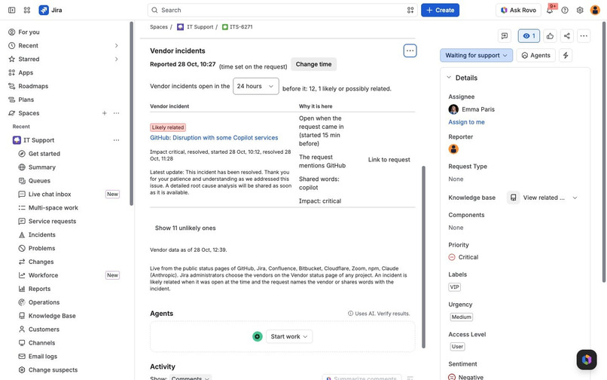Open Knowledge Base in the sidebar
The image size is (607, 380).
click(52, 316)
